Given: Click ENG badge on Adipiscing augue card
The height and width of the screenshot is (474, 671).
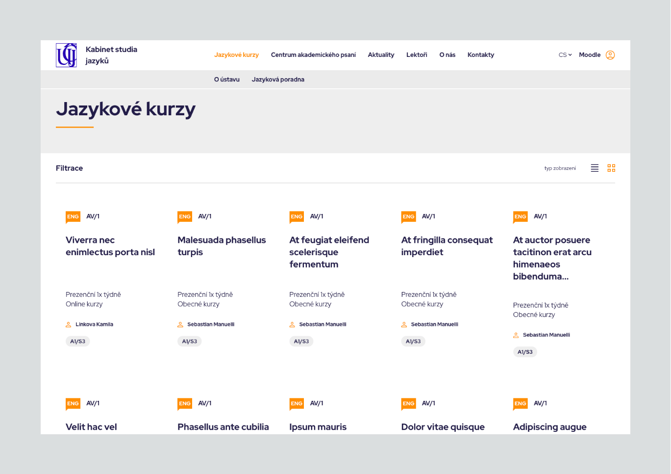Looking at the screenshot, I should 521,404.
